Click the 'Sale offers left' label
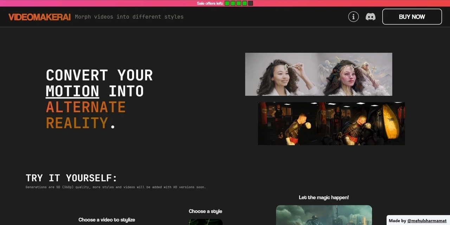This screenshot has width=450, height=225. pos(210,3)
